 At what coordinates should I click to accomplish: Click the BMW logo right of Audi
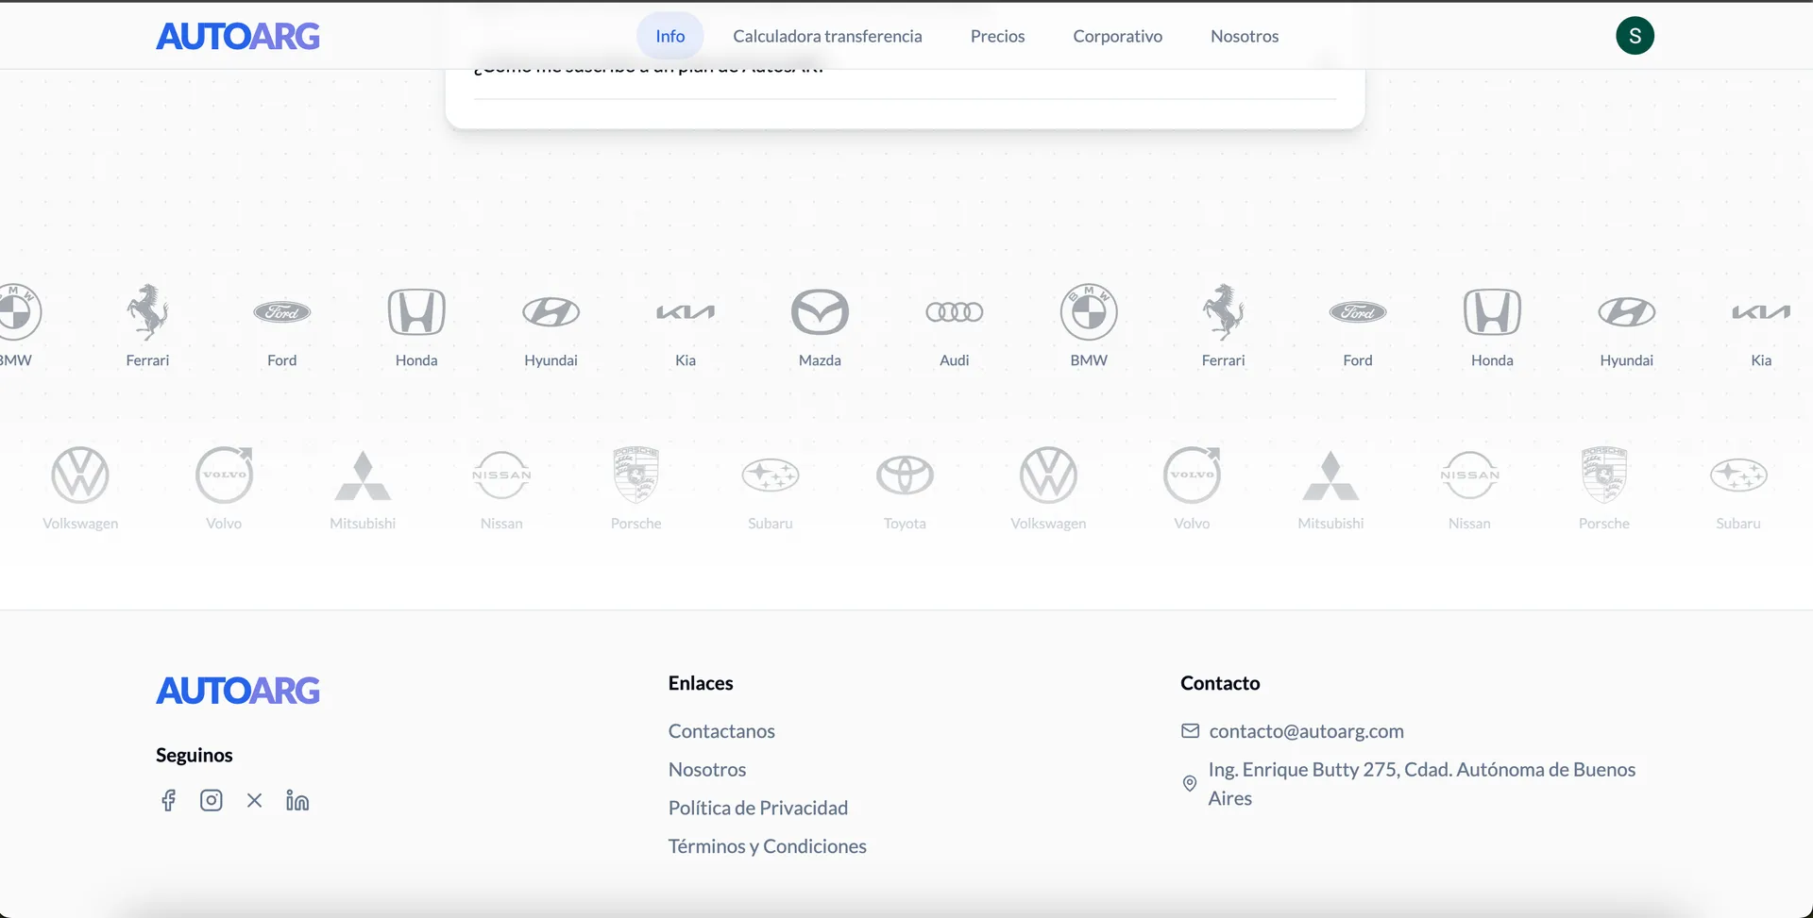(x=1089, y=312)
